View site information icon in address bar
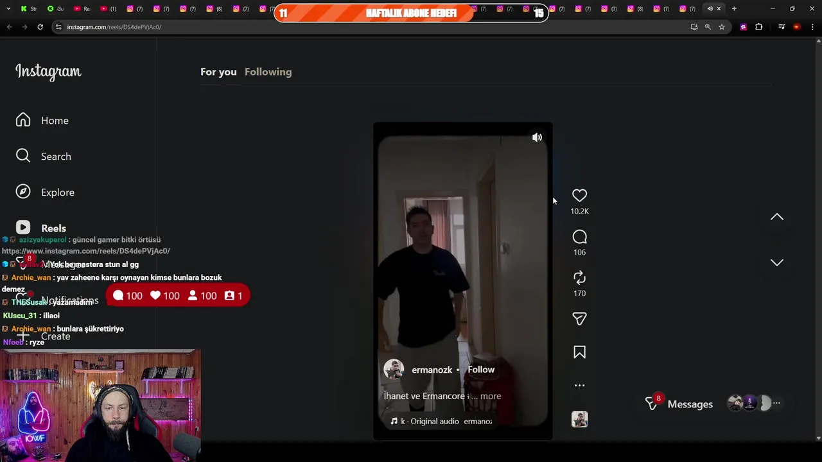Image resolution: width=822 pixels, height=462 pixels. (x=58, y=27)
